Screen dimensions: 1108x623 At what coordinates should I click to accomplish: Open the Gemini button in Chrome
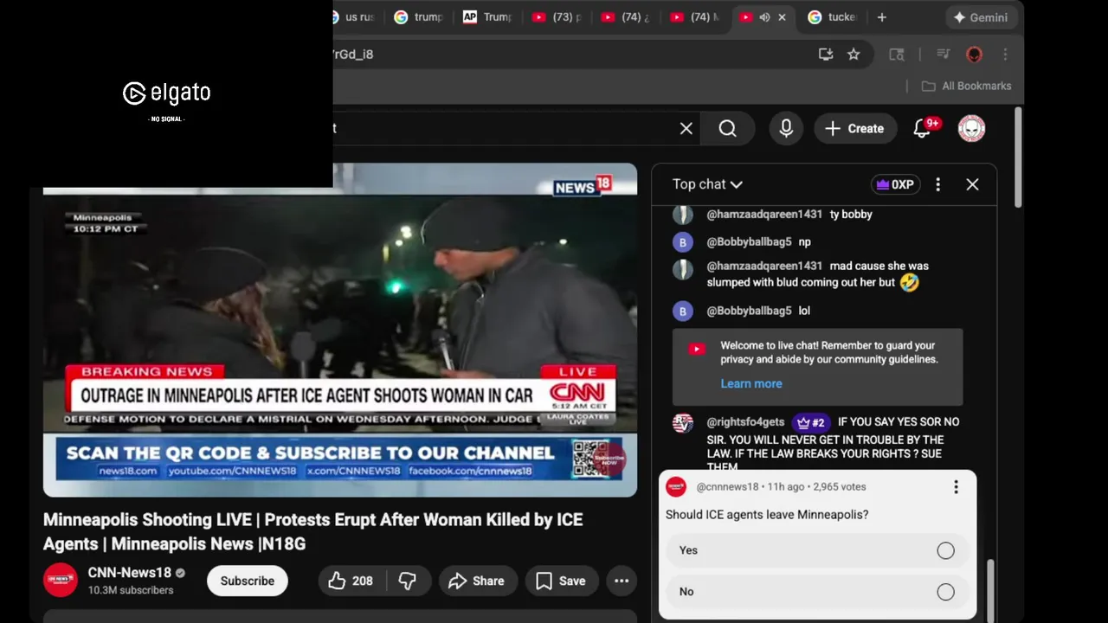tap(980, 17)
